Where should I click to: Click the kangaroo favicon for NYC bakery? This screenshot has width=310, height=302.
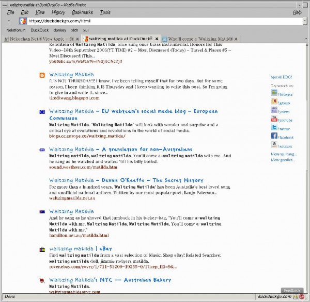tap(42, 280)
